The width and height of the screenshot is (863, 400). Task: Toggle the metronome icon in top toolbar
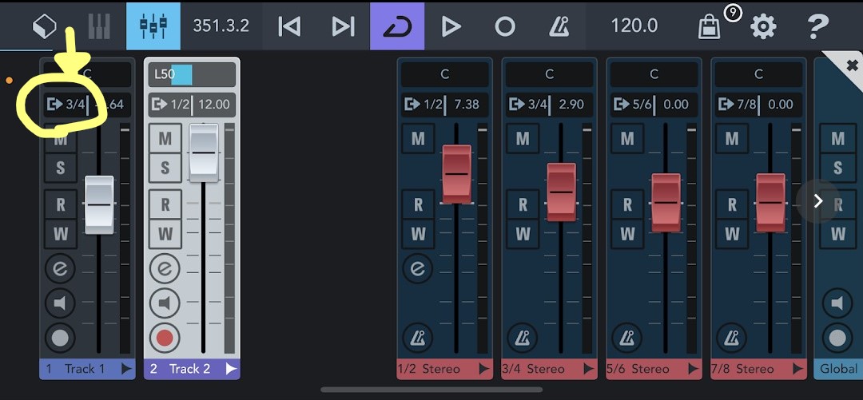pos(559,26)
